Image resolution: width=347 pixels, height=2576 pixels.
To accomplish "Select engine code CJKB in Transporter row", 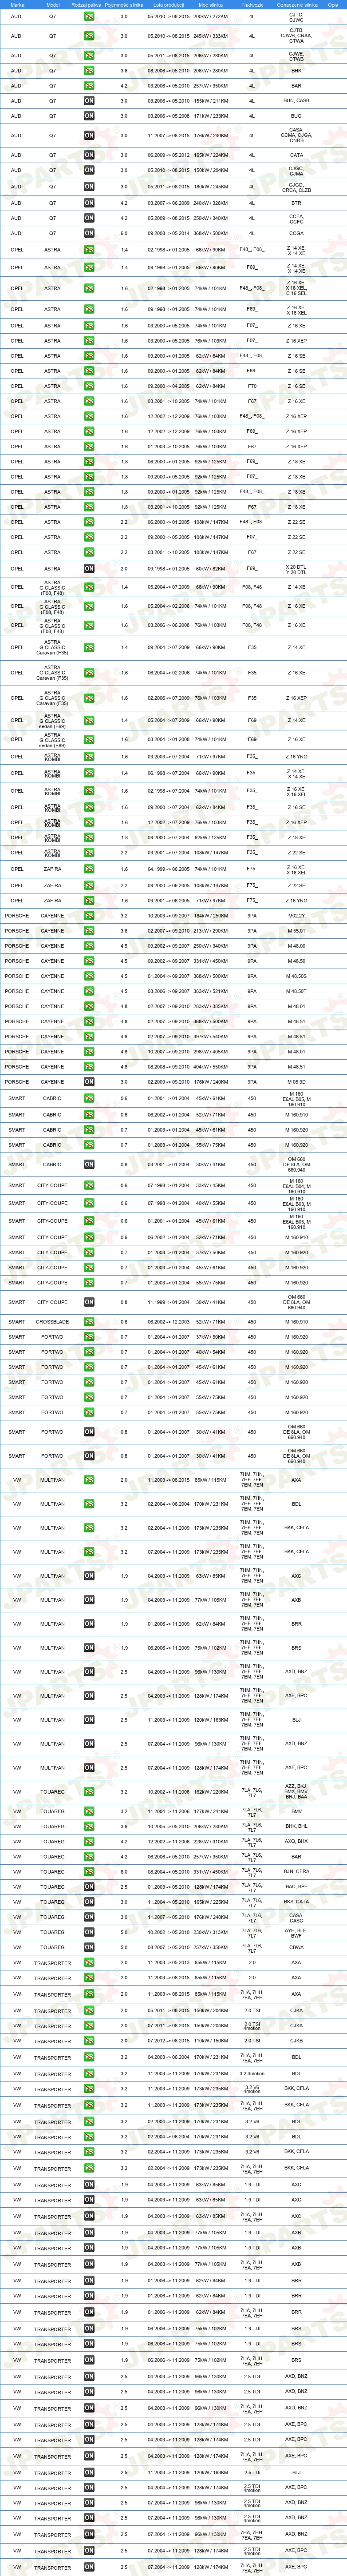I will click(x=296, y=2041).
